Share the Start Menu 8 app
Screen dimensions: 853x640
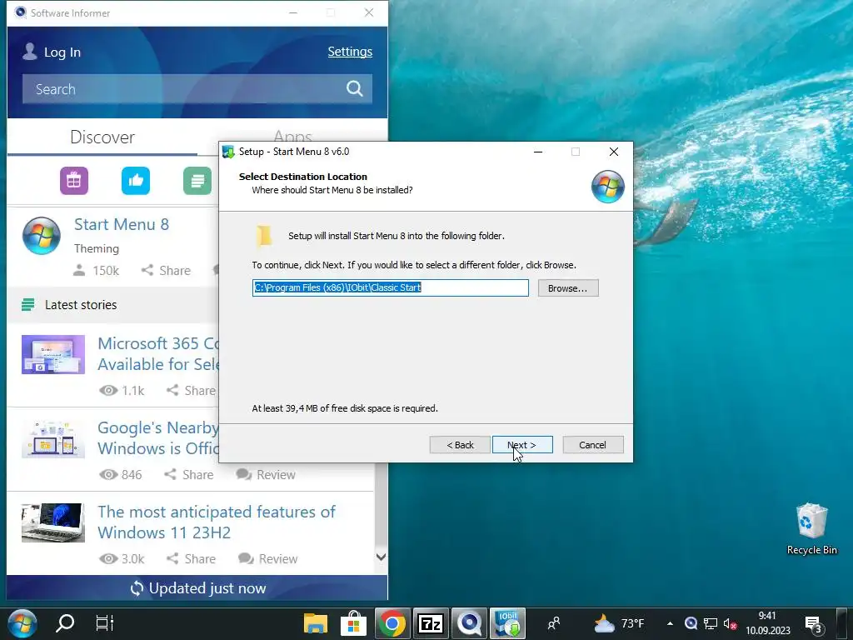(x=166, y=271)
